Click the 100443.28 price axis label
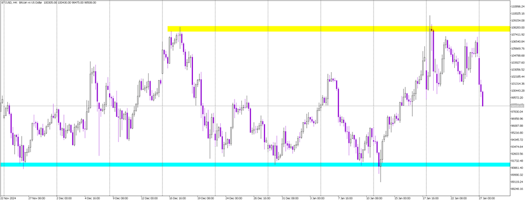 coord(518,91)
